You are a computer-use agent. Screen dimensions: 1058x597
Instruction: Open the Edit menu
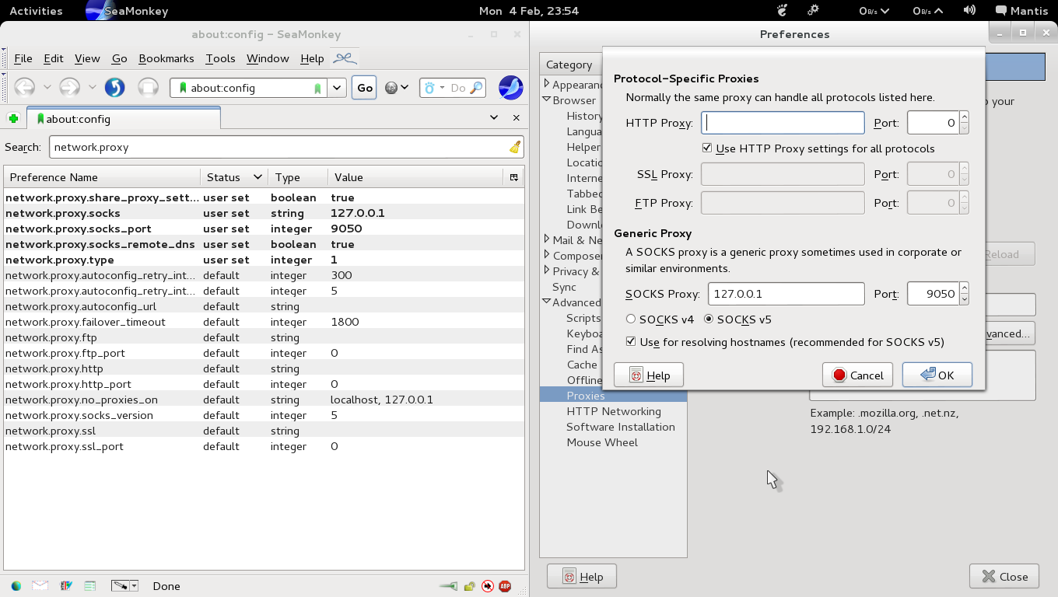54,58
